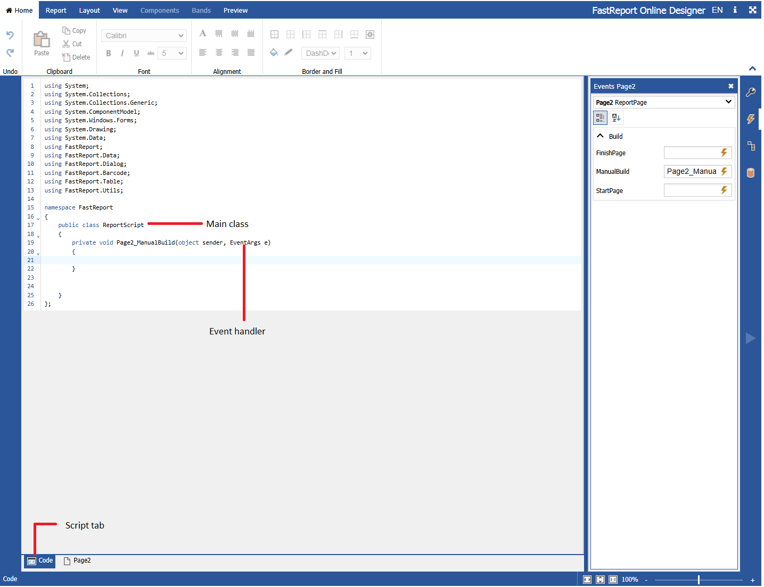Click the Redo arrow icon
The height and width of the screenshot is (587, 764).
pyautogui.click(x=10, y=53)
